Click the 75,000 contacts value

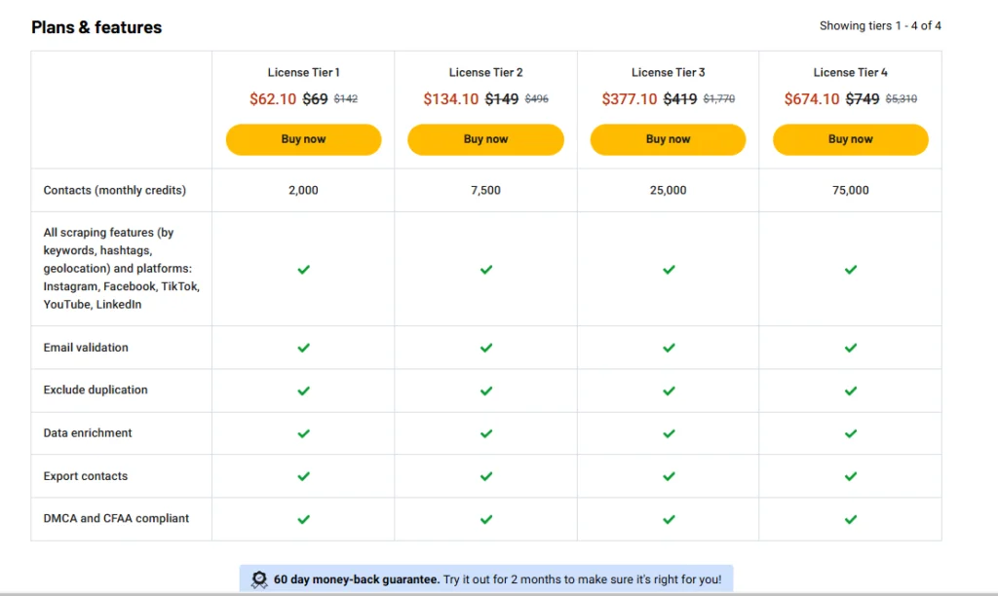[x=850, y=190]
